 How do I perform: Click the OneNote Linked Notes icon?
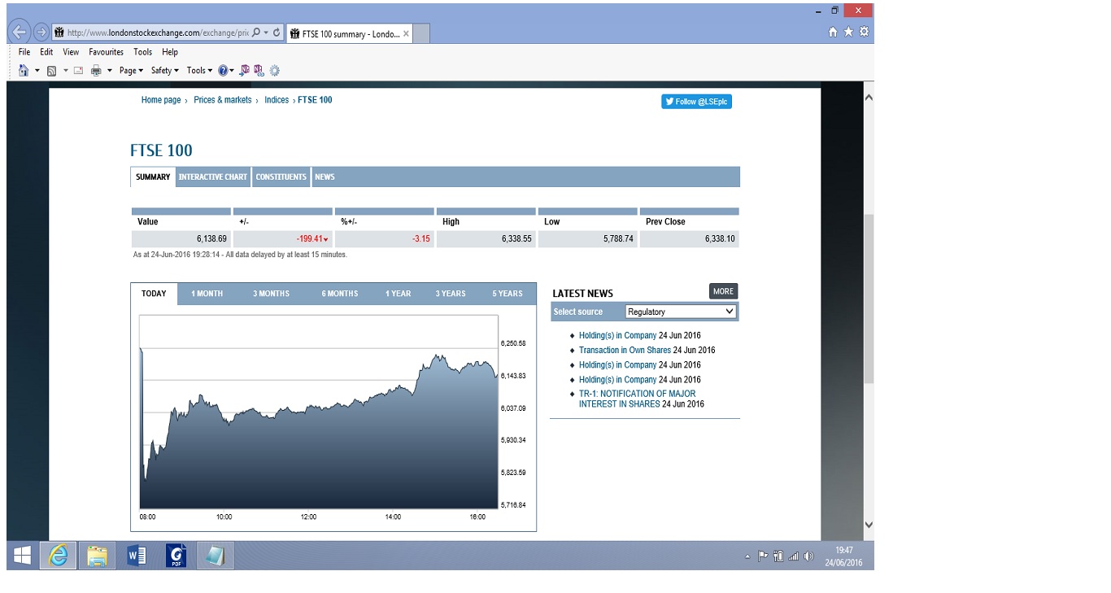tap(259, 70)
